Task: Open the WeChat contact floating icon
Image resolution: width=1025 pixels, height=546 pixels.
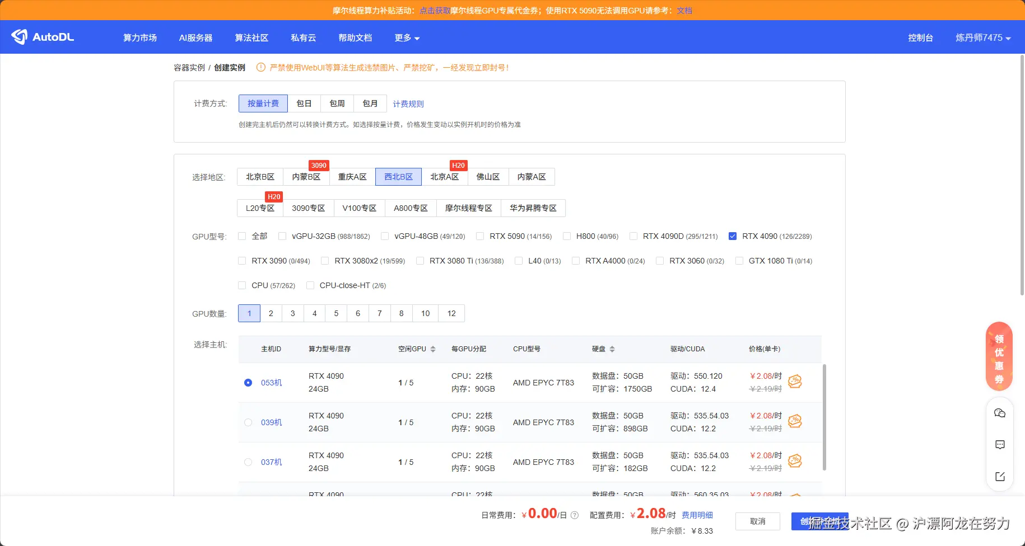Action: tap(1000, 413)
